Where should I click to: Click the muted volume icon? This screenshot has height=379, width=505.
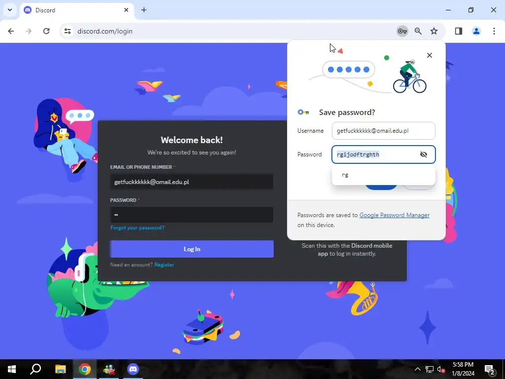pos(441,369)
